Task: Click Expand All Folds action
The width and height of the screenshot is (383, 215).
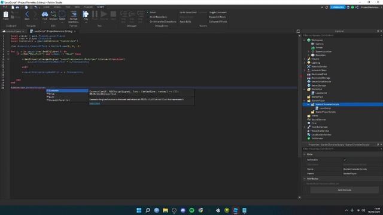Action: (217, 17)
